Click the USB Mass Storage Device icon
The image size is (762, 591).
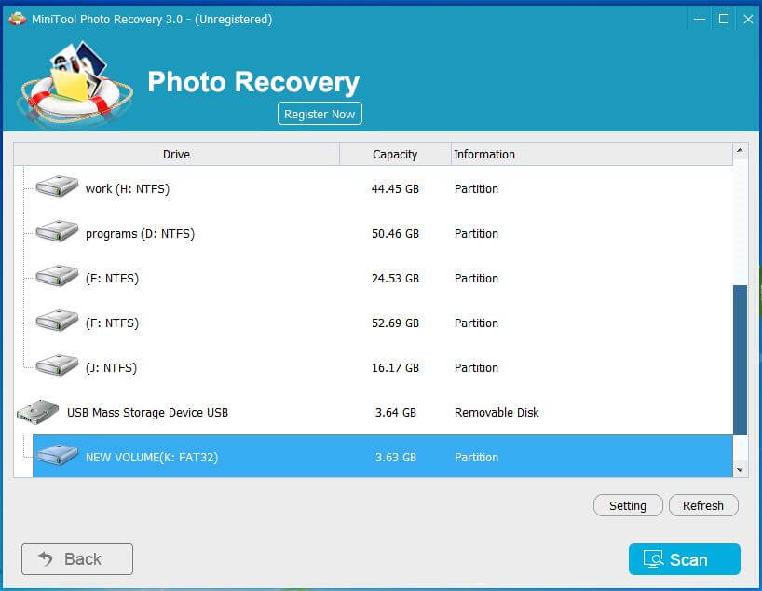pos(37,410)
